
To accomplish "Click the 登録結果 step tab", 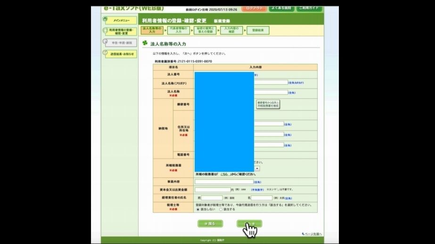I will point(257,30).
